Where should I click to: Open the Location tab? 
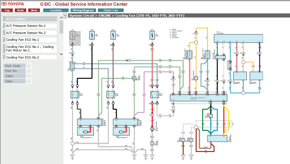[x=56, y=10]
